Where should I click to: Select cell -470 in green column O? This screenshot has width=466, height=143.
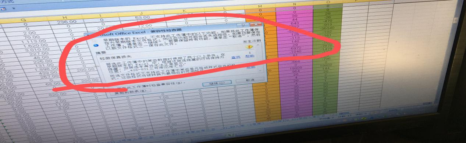point(328,21)
